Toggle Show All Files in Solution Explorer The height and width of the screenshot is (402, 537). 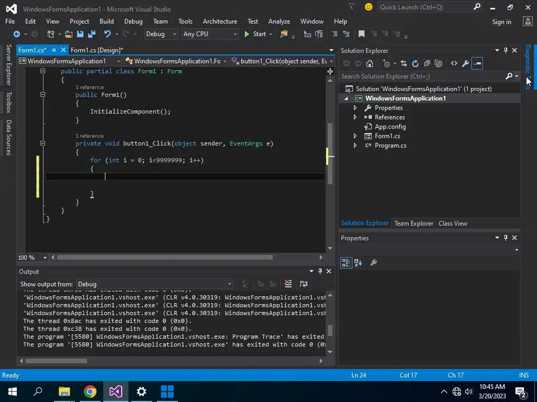pyautogui.click(x=438, y=63)
